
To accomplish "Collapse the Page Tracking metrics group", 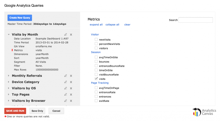I will (x=100, y=83).
